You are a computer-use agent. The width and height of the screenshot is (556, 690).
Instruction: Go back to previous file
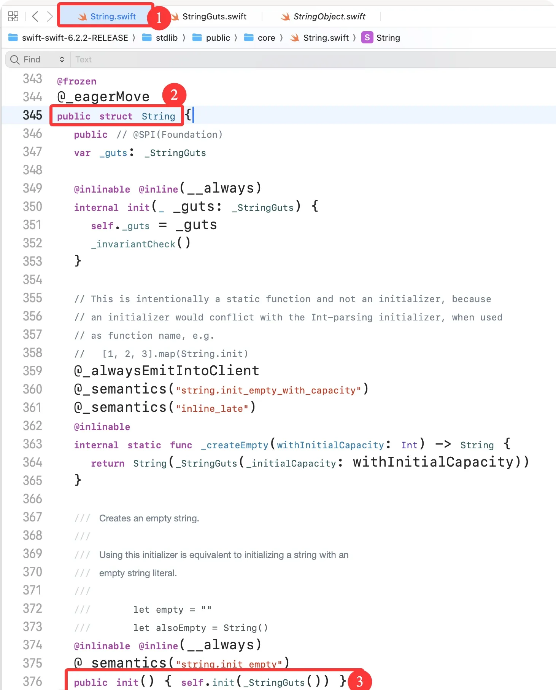coord(35,16)
